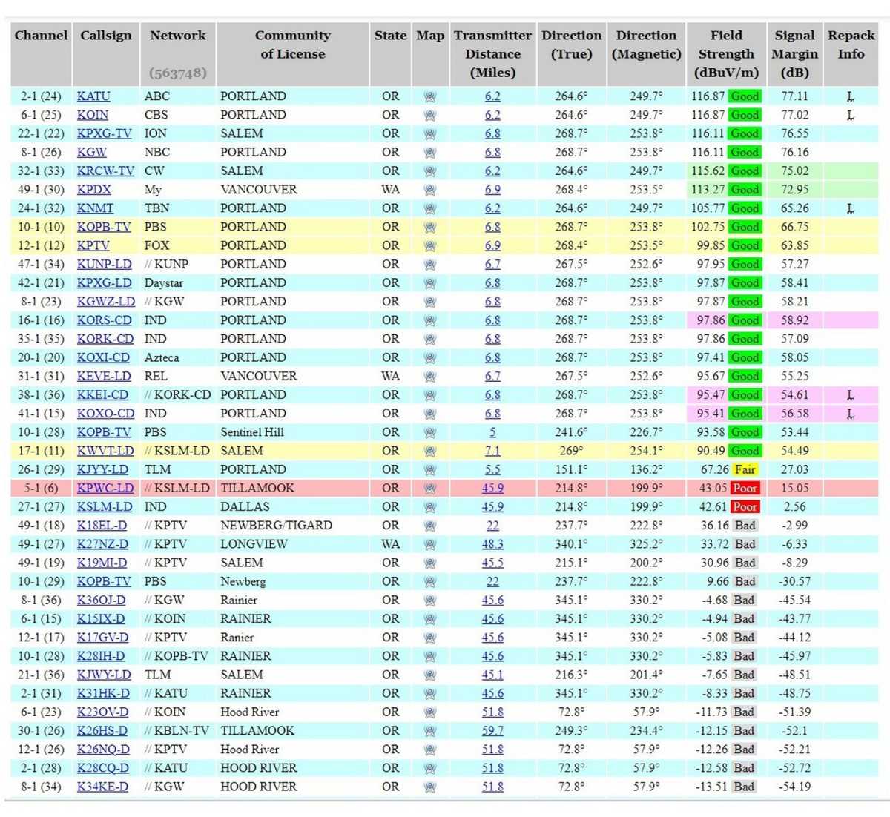Click the 59.7 transmitter distance link
Screen dimensions: 890x817
[492, 731]
